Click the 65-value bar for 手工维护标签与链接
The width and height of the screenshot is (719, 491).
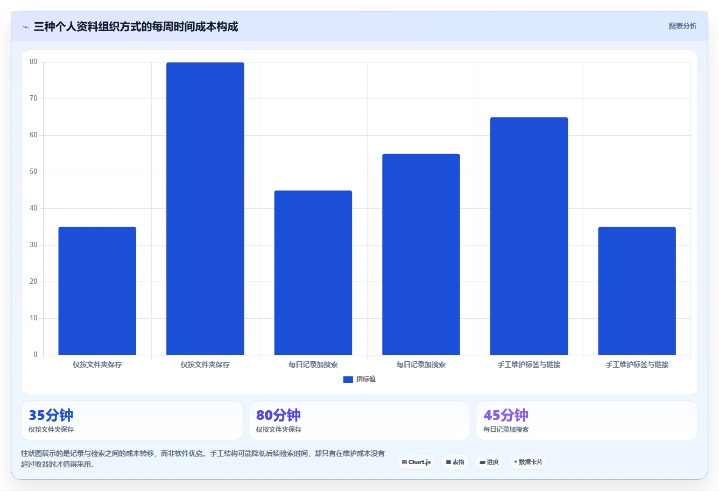coord(529,236)
